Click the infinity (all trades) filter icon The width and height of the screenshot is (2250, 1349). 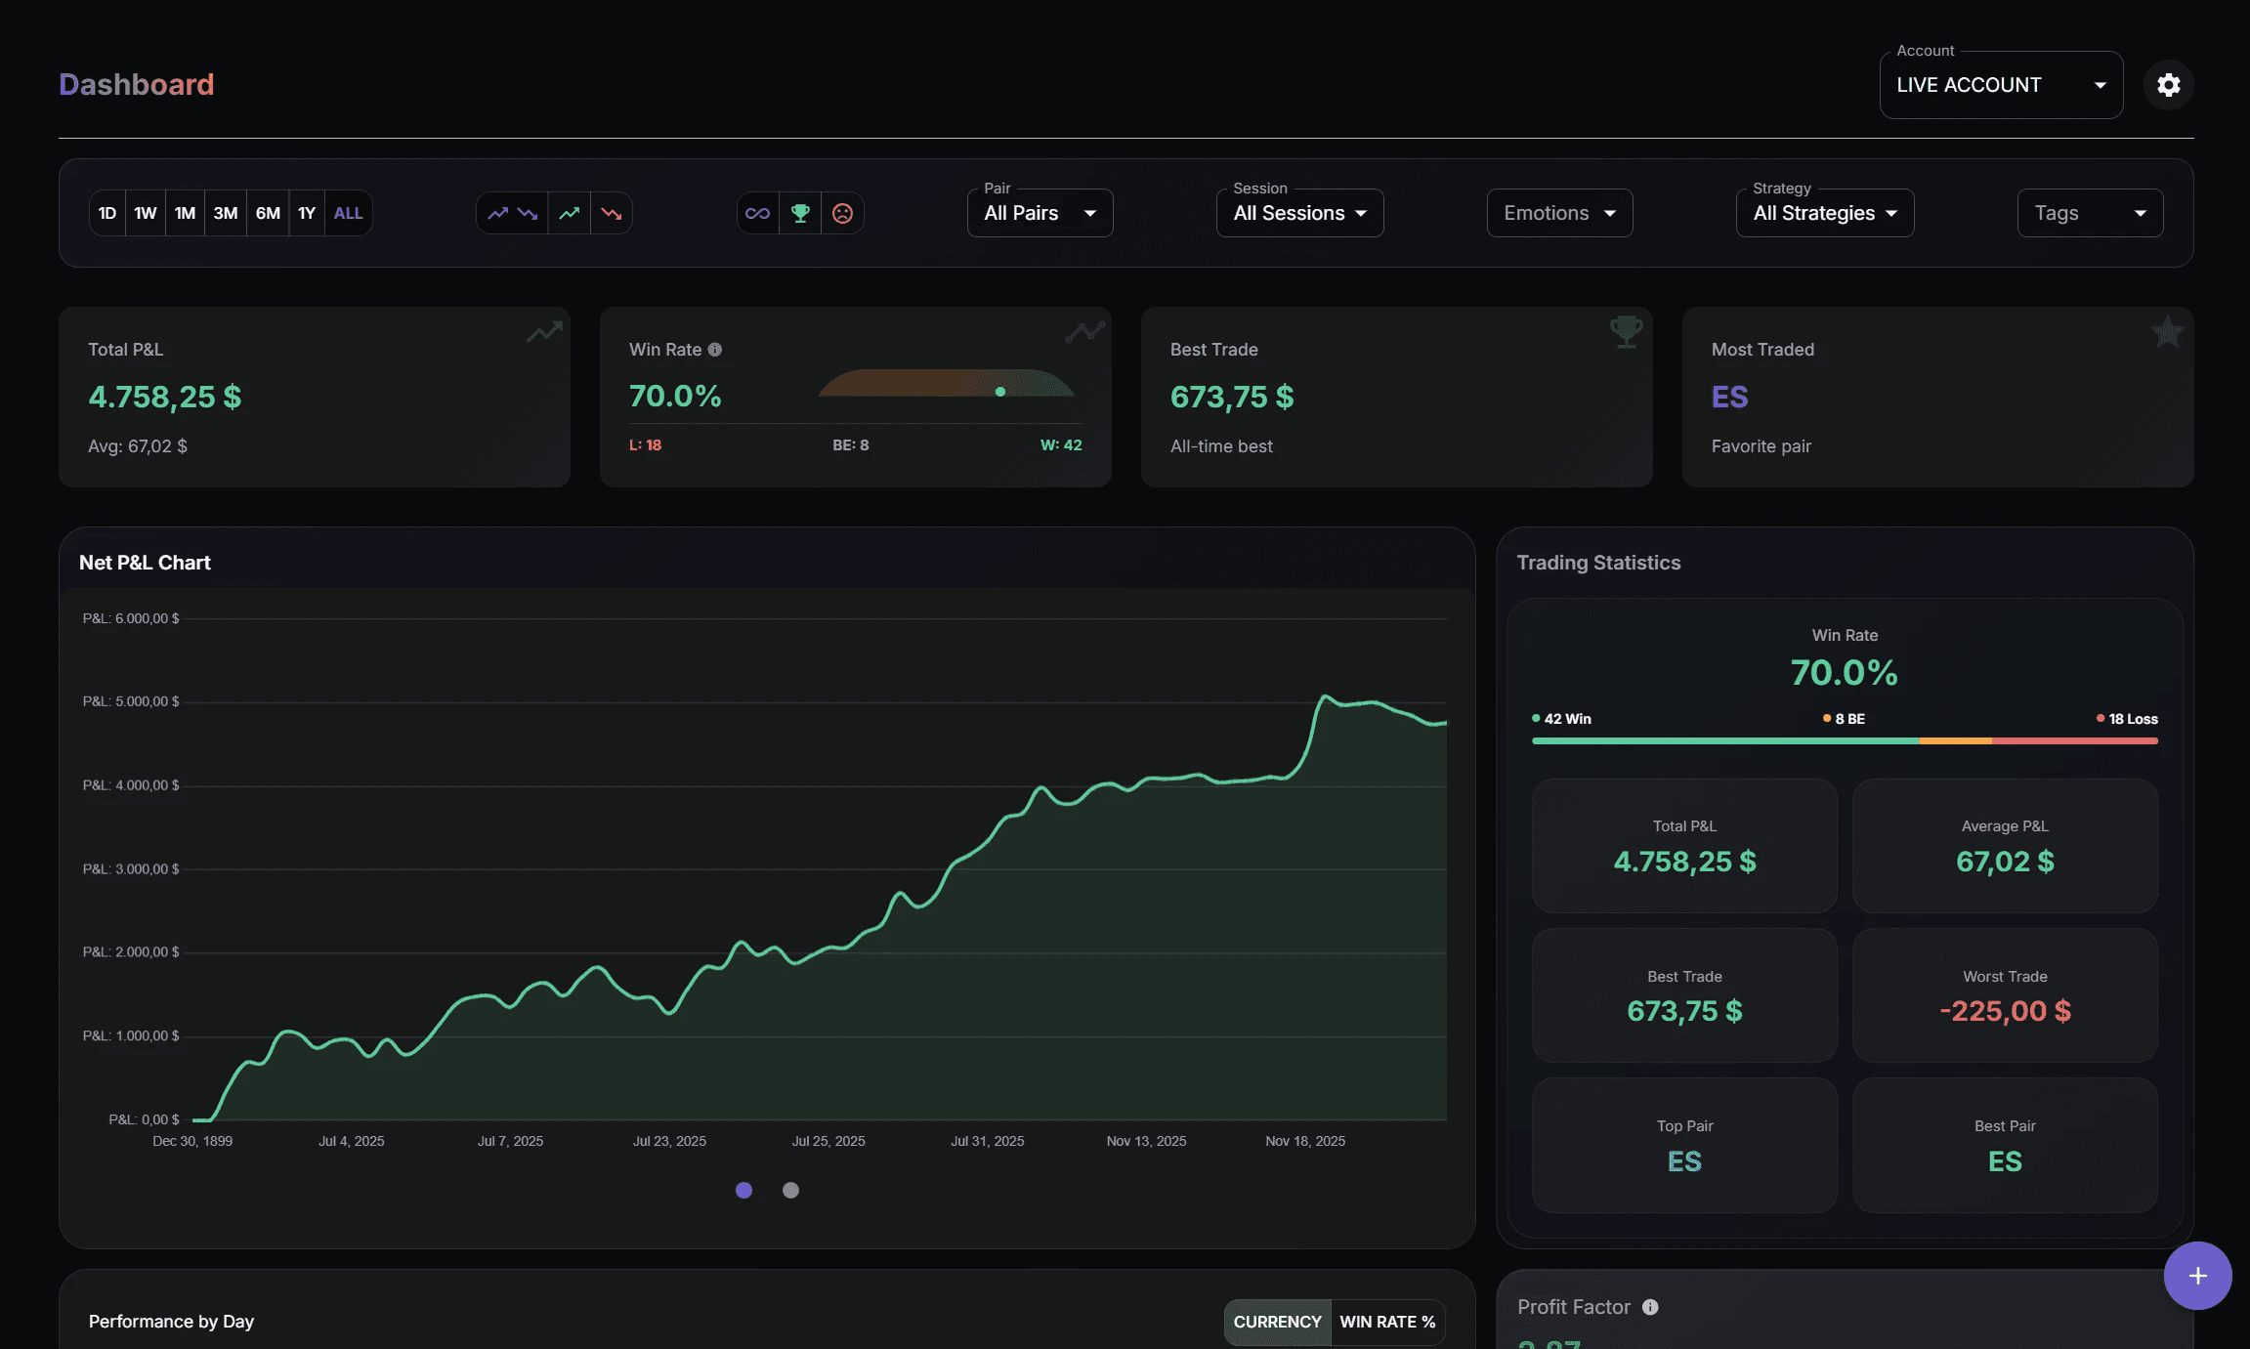[758, 212]
